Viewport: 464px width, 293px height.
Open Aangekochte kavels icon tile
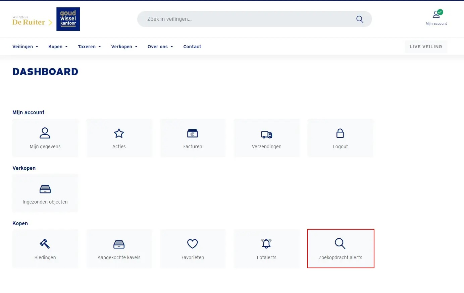tap(119, 244)
